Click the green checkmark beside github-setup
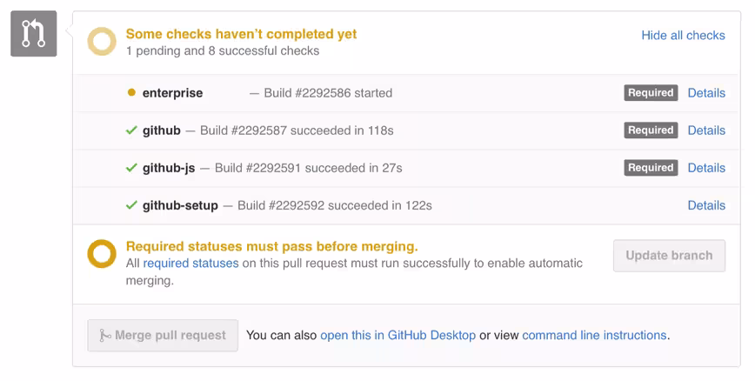 coord(131,205)
